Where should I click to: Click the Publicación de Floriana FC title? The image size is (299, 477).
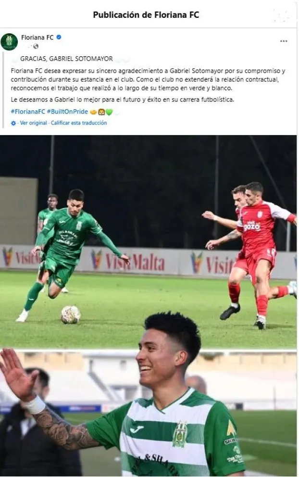(x=146, y=15)
